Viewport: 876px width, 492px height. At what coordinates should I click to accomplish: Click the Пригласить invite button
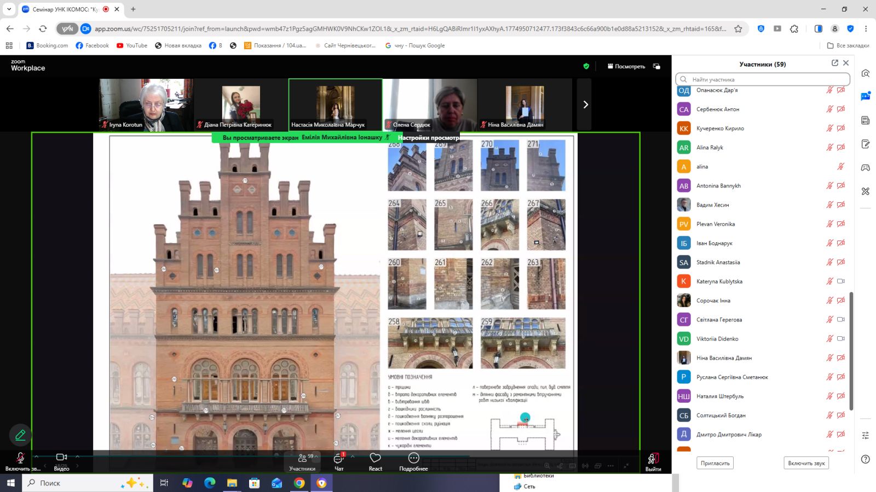click(715, 463)
